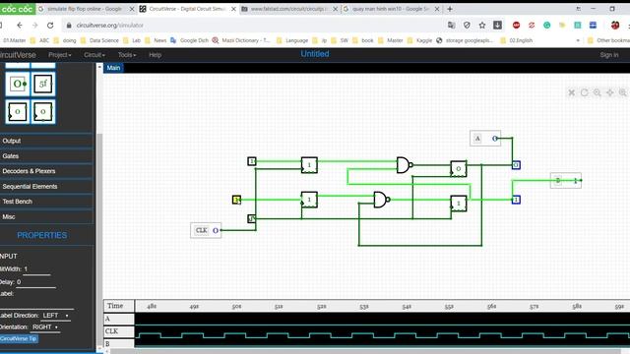The image size is (630, 354).
Task: Click the circular reset canvas tool icon
Action: pyautogui.click(x=584, y=92)
